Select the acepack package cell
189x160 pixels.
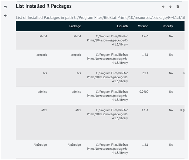pyautogui.click(x=76, y=55)
